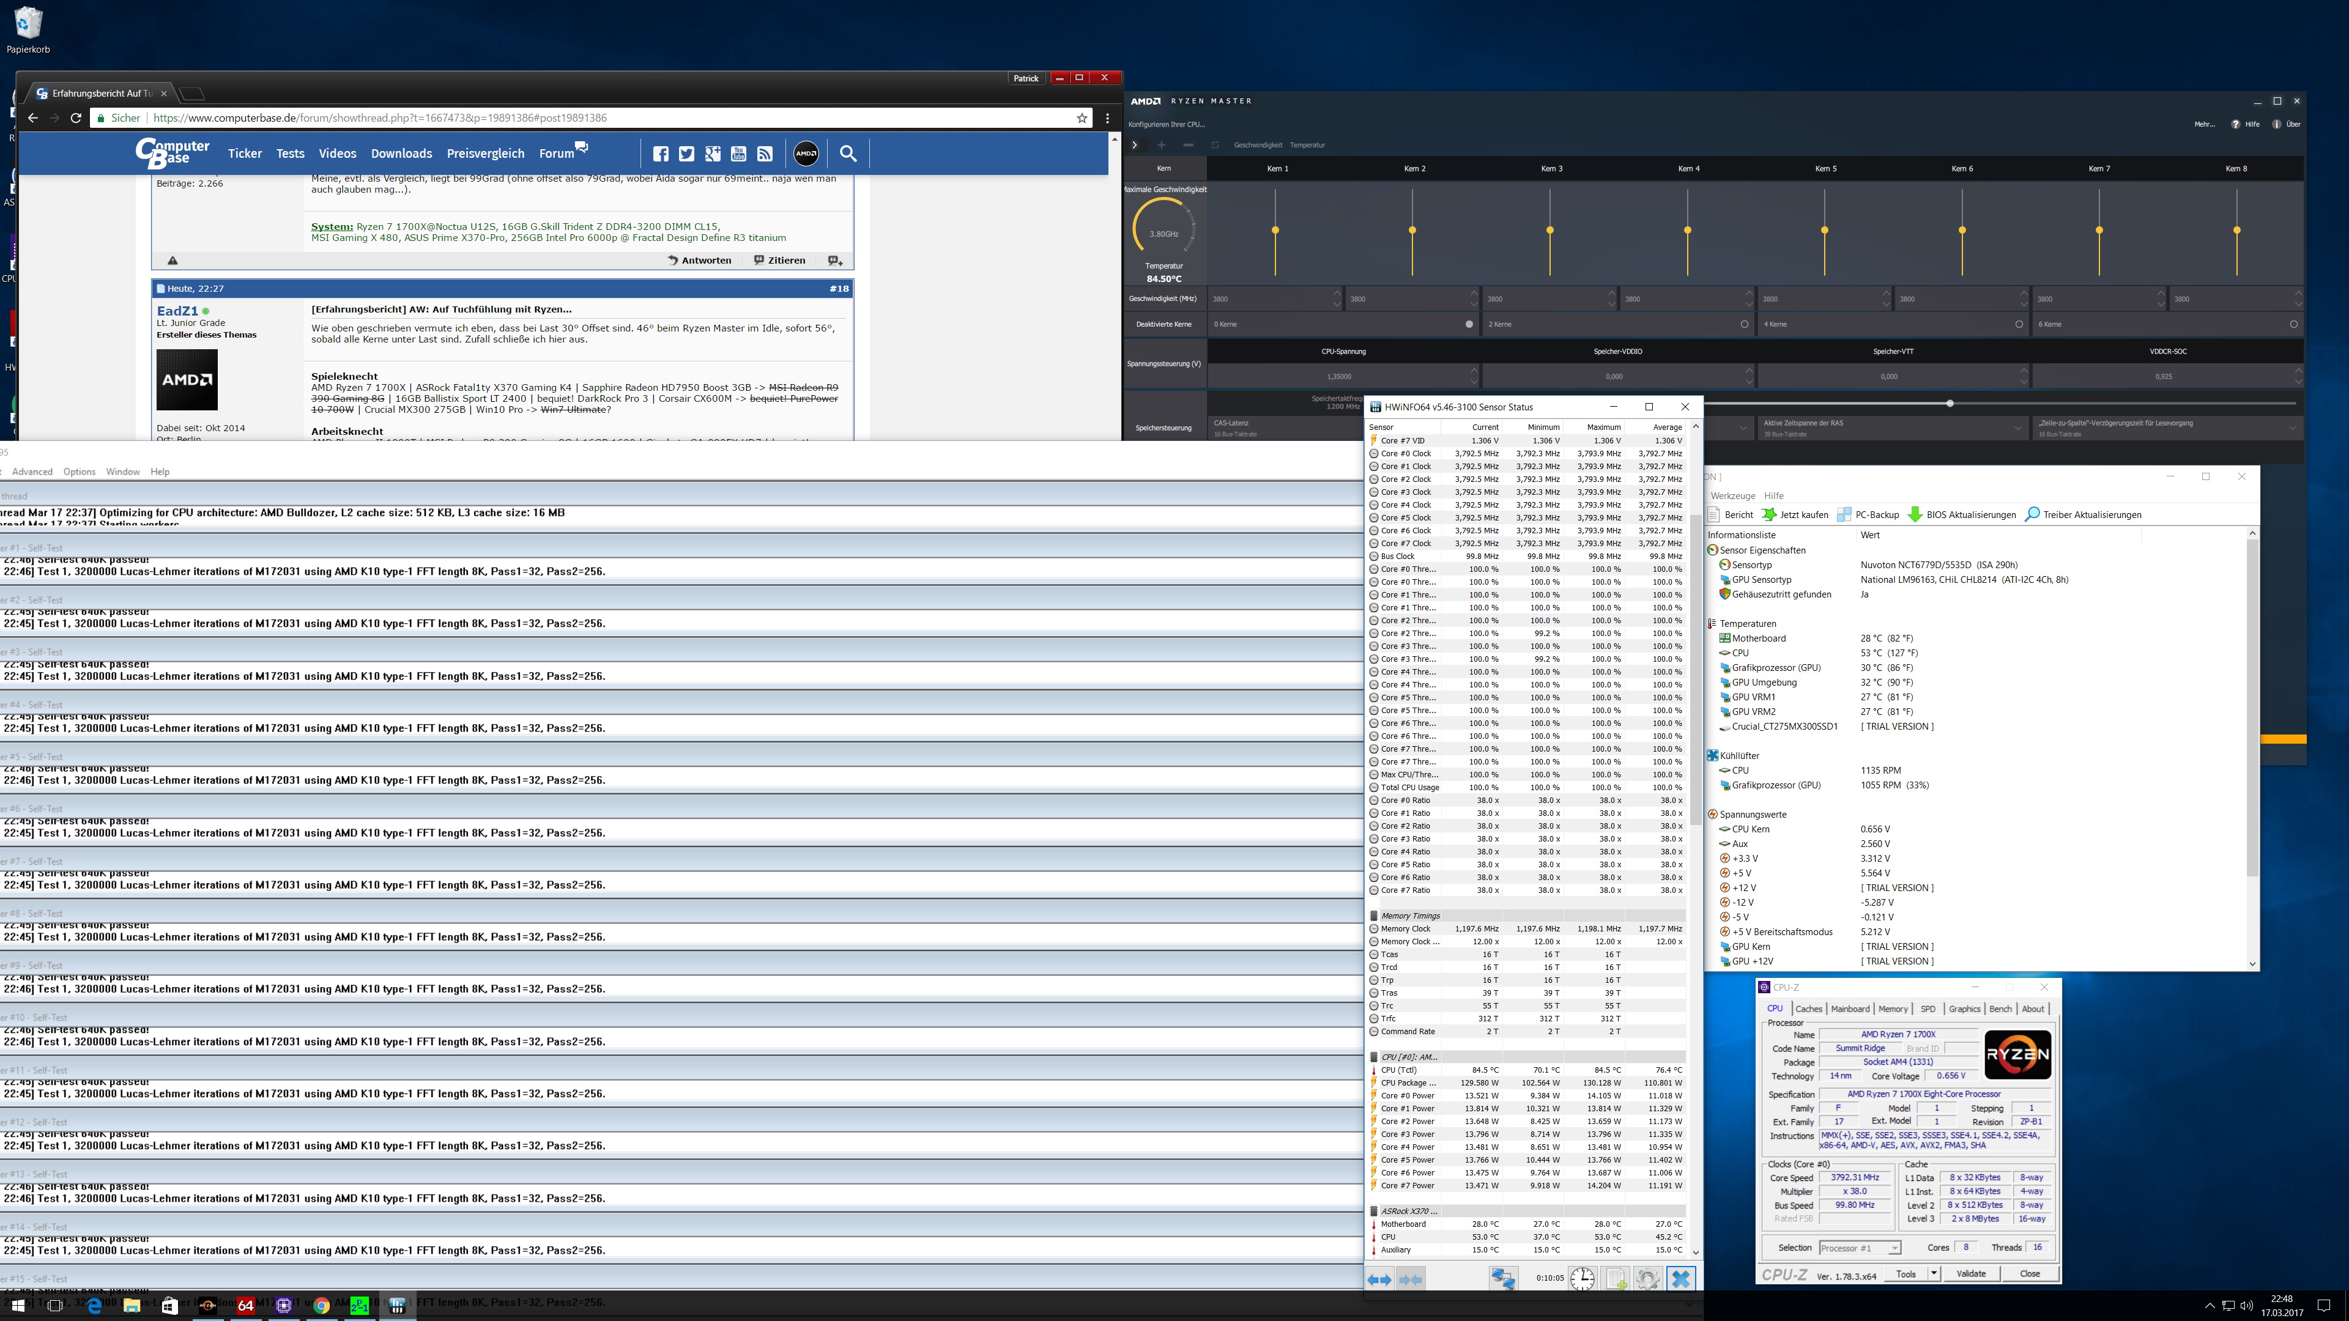Click Ryzen Master Hilfe question mark icon
The height and width of the screenshot is (1321, 2349).
coord(2235,124)
